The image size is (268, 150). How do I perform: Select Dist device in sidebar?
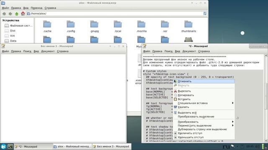click(10, 31)
